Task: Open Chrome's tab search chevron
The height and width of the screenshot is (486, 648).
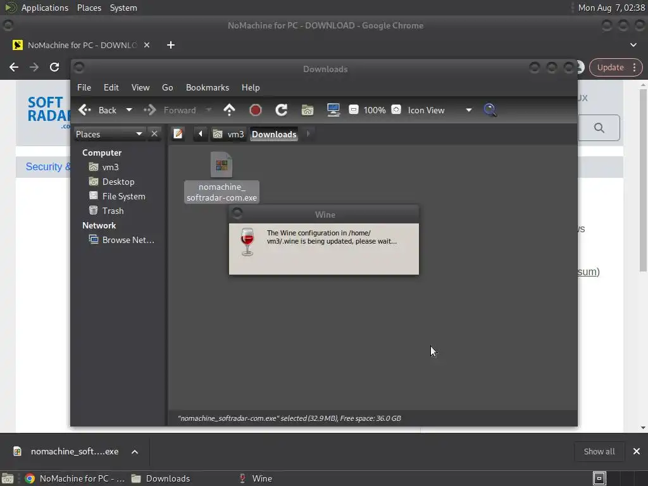Action: tap(633, 45)
